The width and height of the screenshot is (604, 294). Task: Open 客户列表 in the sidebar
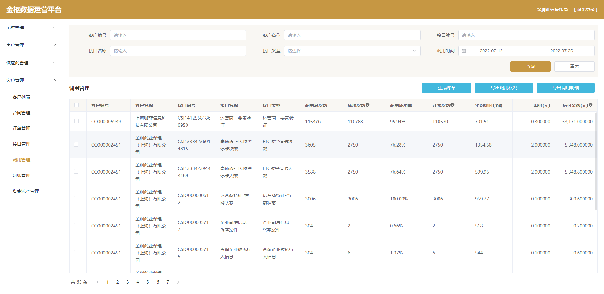tap(21, 97)
